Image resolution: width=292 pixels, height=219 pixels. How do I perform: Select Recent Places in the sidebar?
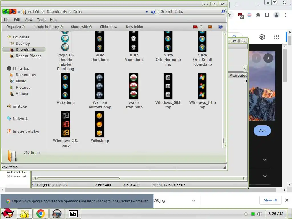[x=28, y=56]
